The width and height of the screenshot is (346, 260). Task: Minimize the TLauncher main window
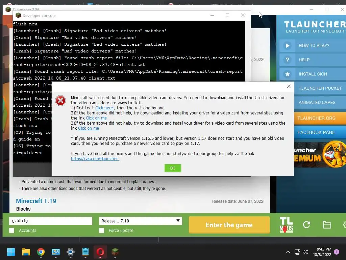click(311, 9)
